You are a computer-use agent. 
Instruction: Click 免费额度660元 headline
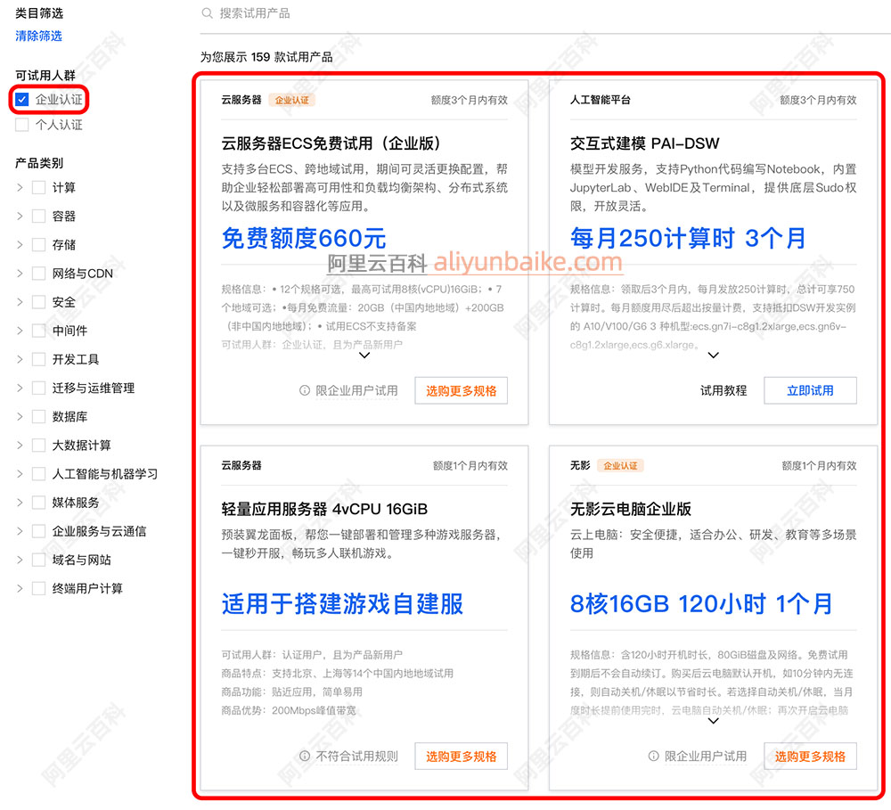click(304, 238)
